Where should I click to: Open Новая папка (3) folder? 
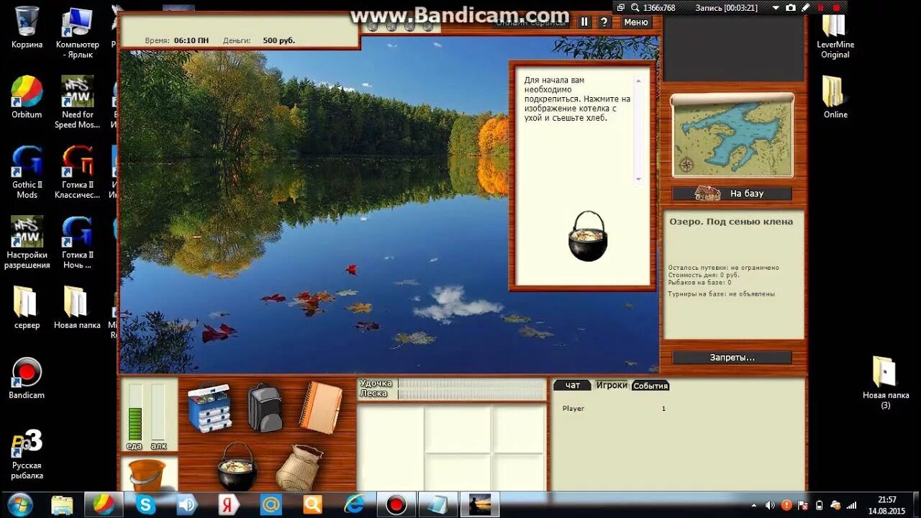[x=886, y=382]
